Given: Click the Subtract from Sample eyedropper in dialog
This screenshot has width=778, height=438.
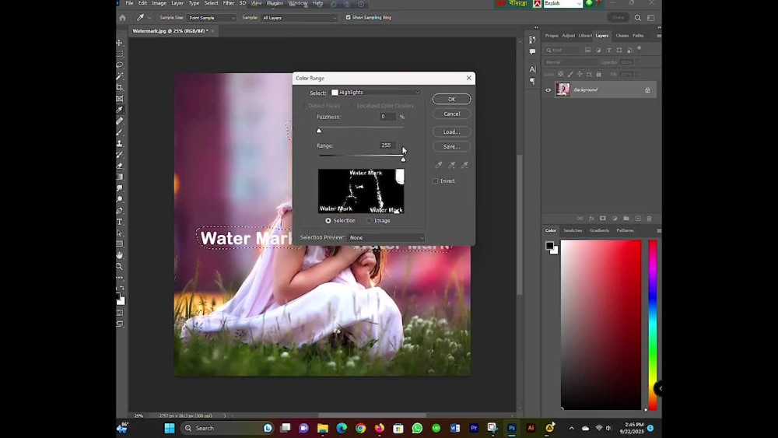Looking at the screenshot, I should [464, 165].
